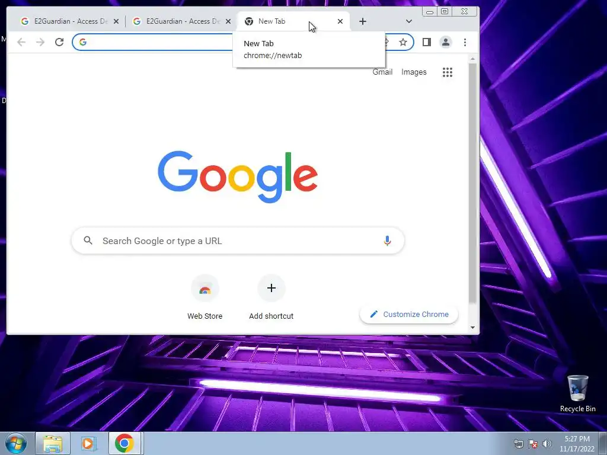
Task: Close the second E2Guardian tab
Action: tap(228, 21)
